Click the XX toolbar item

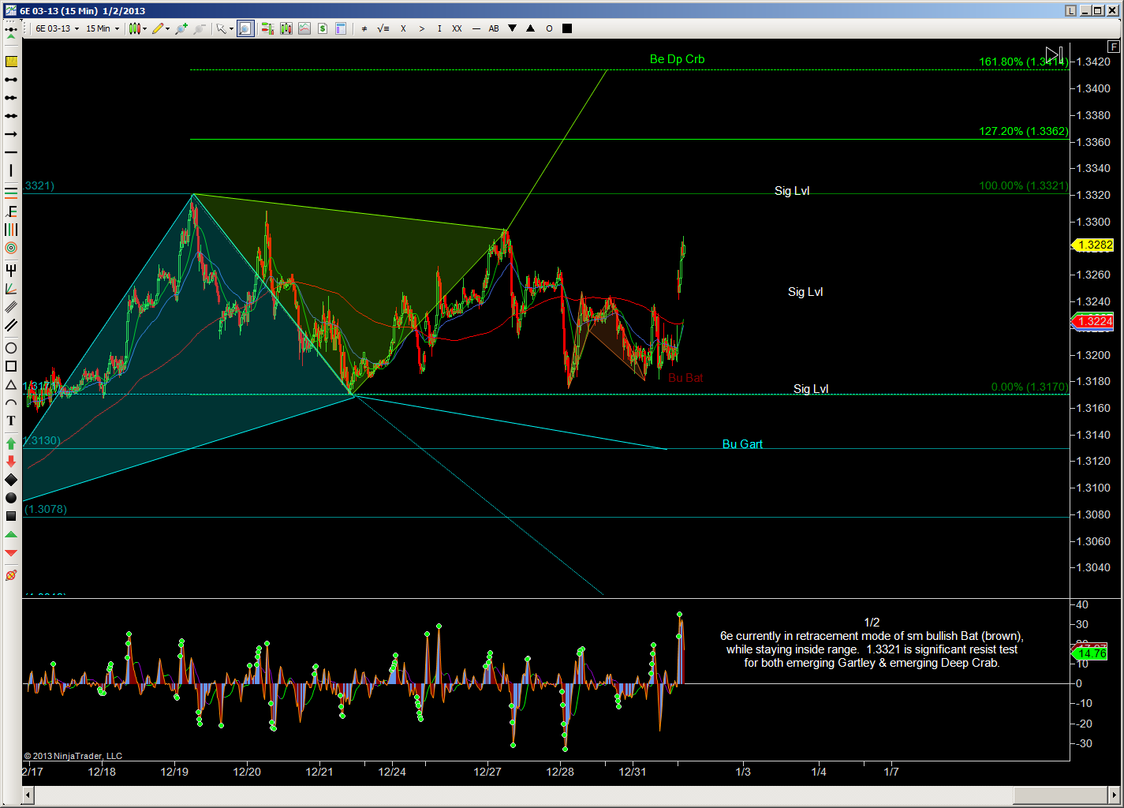(457, 28)
